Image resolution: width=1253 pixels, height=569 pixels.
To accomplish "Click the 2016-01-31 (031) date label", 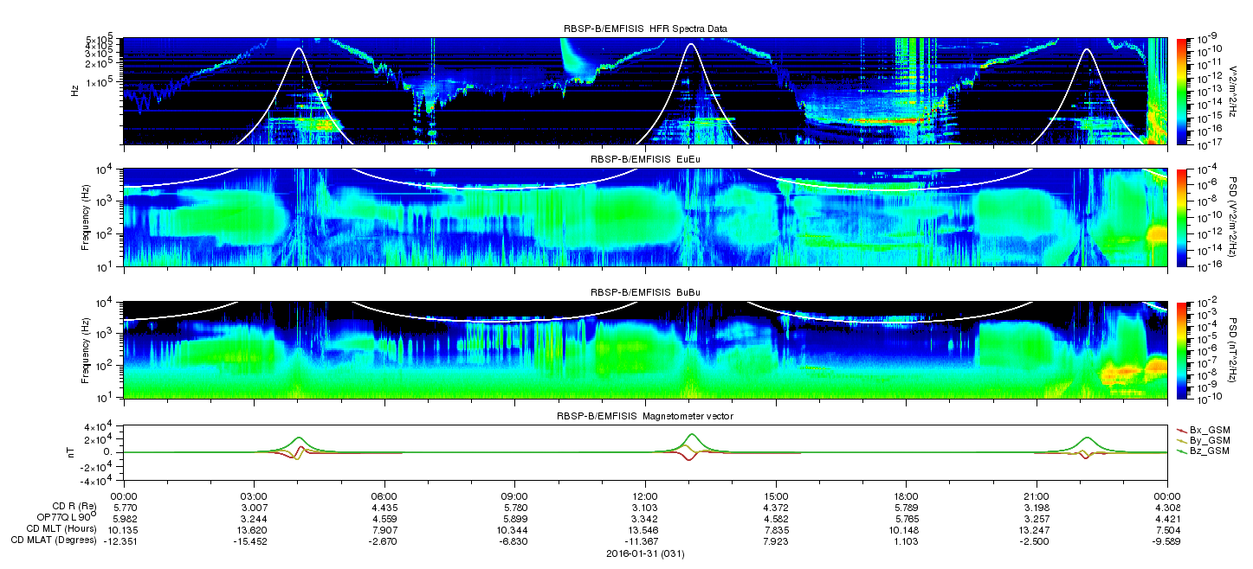I will tap(645, 552).
